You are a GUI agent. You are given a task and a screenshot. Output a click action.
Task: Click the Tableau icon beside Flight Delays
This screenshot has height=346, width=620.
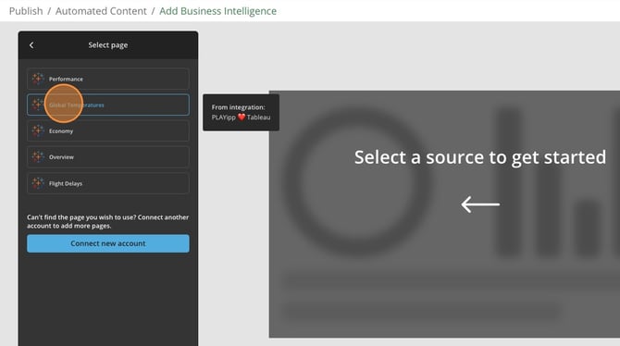[38, 183]
